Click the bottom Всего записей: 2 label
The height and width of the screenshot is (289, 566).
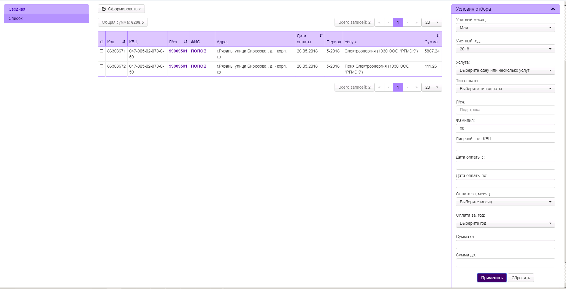click(x=354, y=87)
